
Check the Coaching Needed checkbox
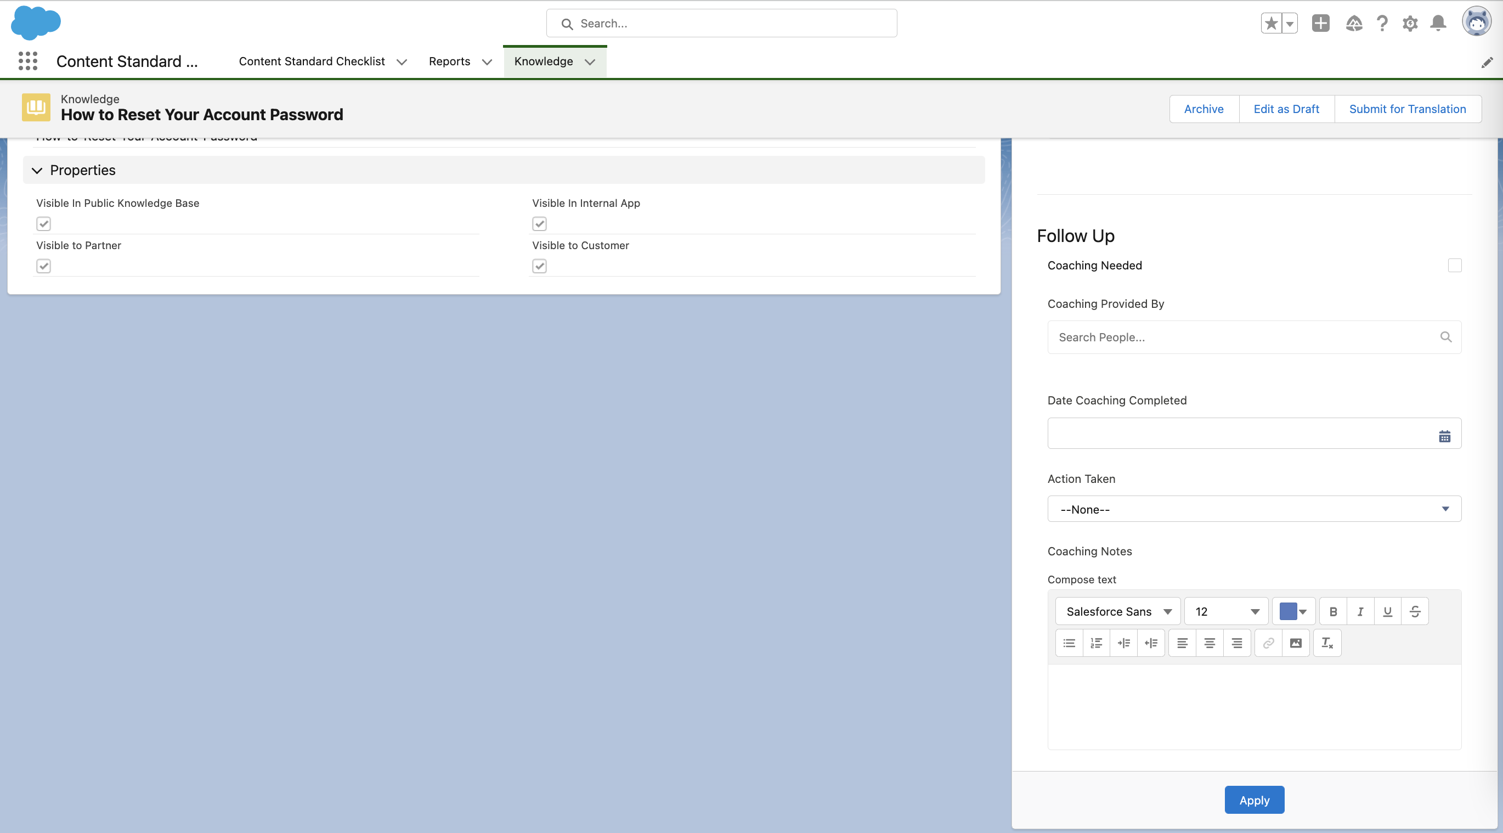click(1455, 265)
